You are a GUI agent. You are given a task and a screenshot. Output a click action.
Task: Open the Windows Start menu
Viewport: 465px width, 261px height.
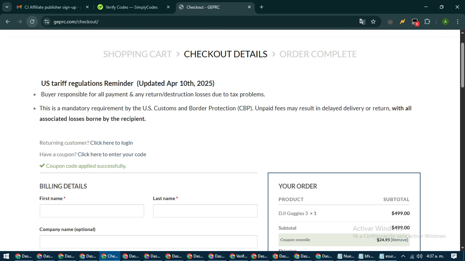[6, 256]
